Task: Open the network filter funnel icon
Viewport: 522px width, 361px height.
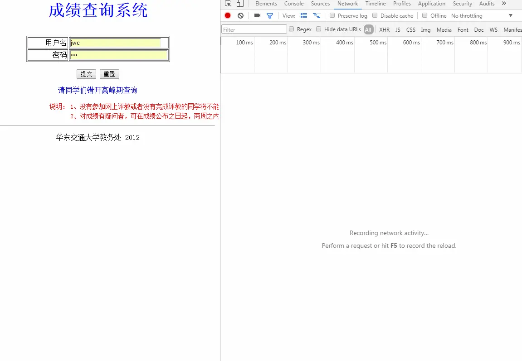Action: pyautogui.click(x=270, y=15)
